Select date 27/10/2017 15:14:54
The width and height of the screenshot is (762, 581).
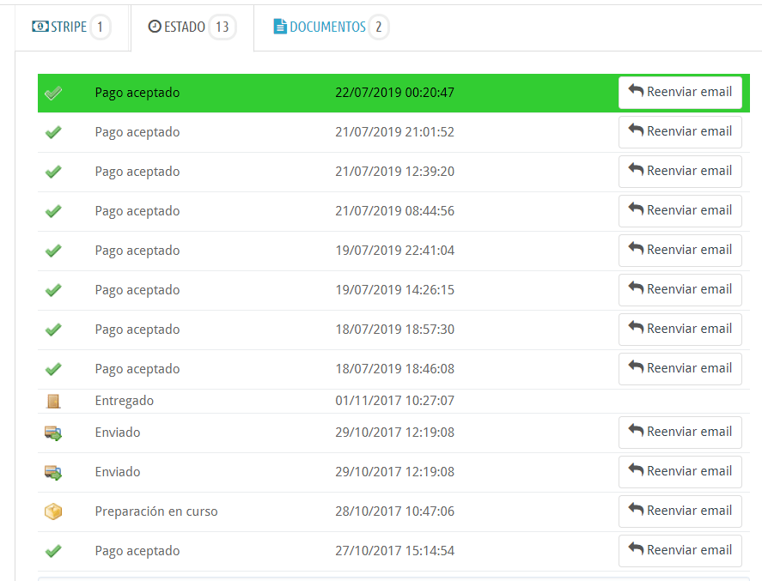394,551
